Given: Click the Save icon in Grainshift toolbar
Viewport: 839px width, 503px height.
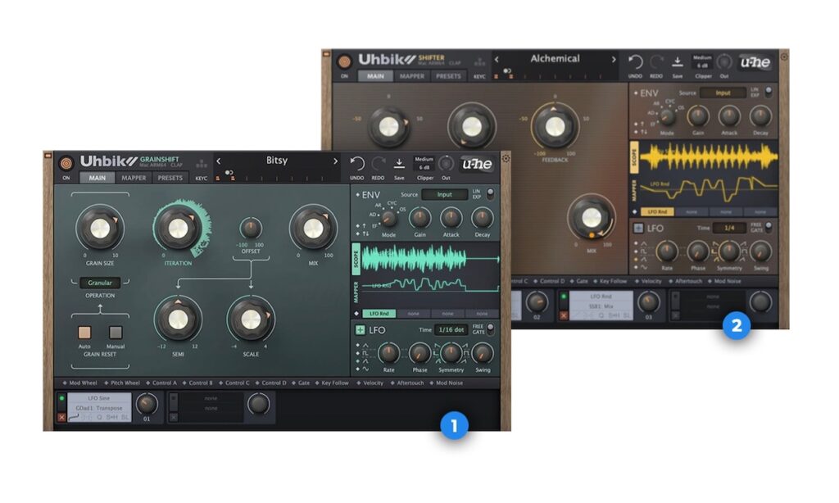Looking at the screenshot, I should point(399,162).
